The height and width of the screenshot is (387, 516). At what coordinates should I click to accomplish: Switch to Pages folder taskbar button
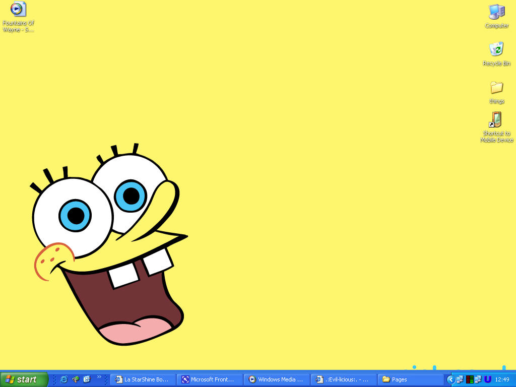[x=411, y=379]
